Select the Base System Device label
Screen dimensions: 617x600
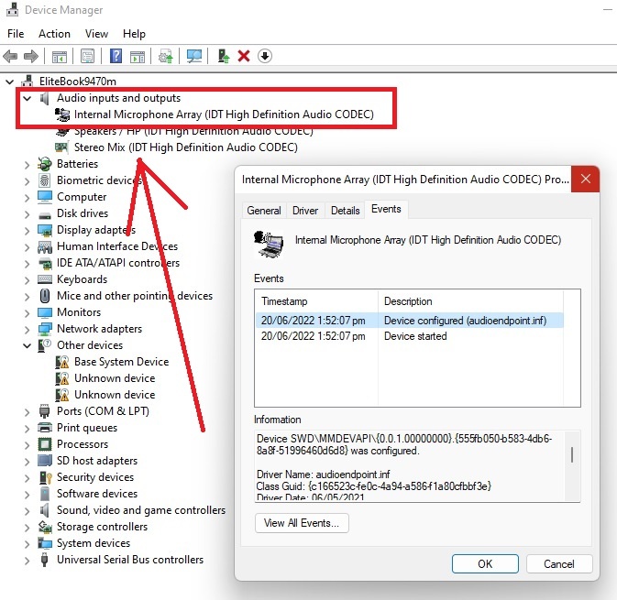point(121,362)
